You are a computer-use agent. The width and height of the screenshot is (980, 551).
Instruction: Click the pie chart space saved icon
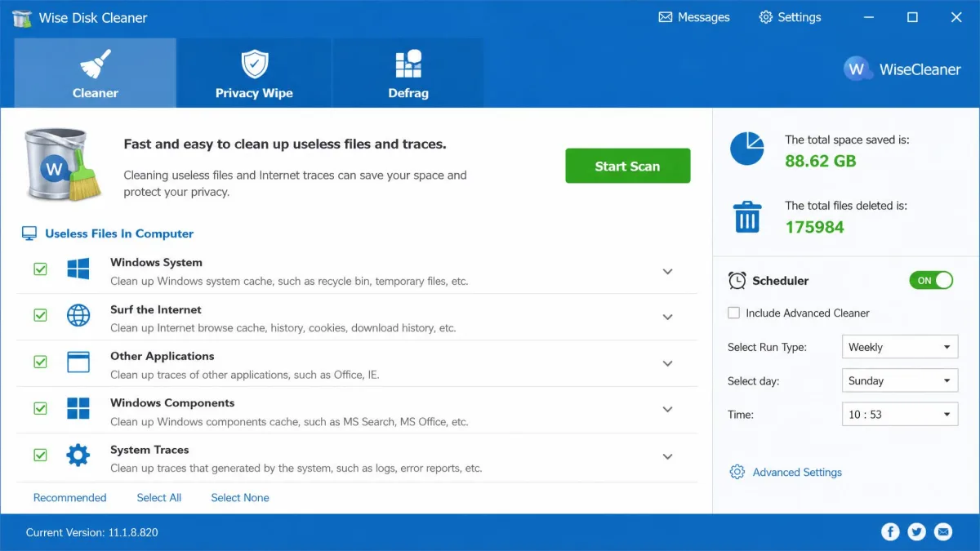point(746,148)
